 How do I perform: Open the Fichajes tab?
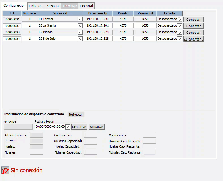click(35, 6)
